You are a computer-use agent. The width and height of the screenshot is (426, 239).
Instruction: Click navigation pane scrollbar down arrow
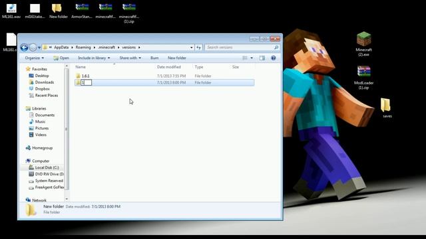pyautogui.click(x=67, y=199)
